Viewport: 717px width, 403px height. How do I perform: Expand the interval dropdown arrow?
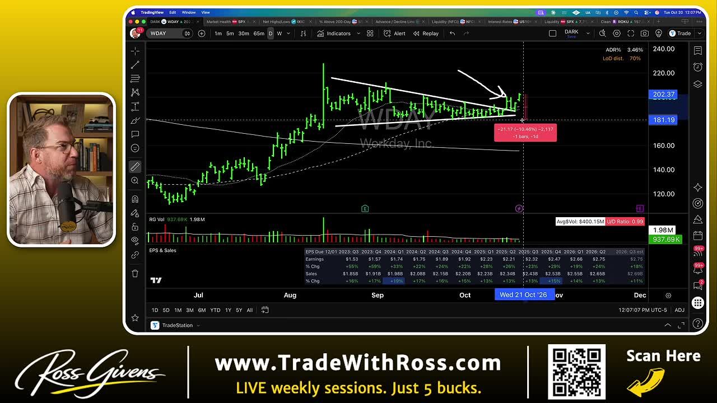(x=288, y=34)
